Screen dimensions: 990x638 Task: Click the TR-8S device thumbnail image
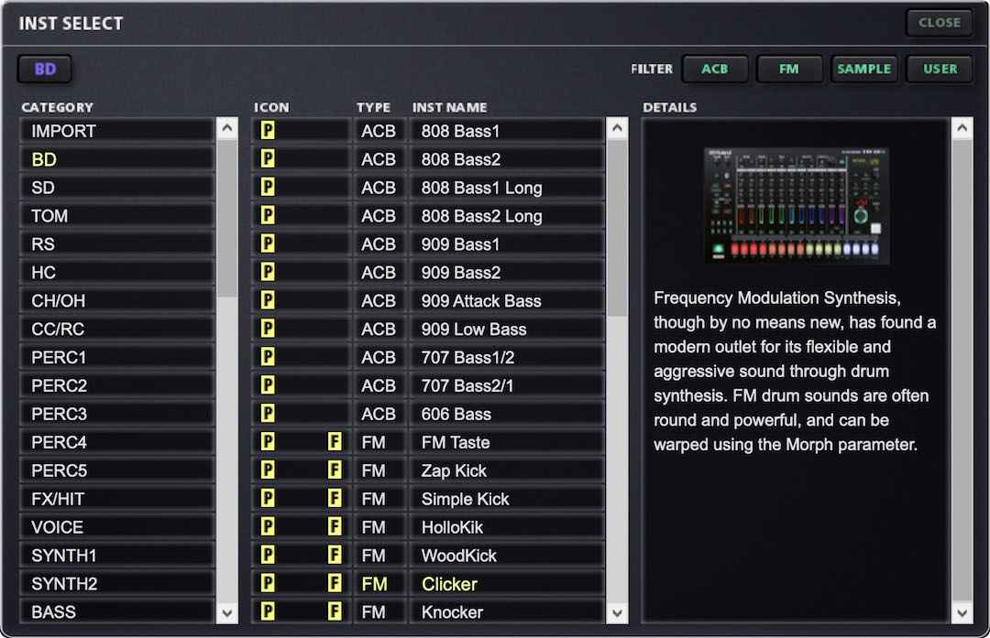pyautogui.click(x=796, y=206)
